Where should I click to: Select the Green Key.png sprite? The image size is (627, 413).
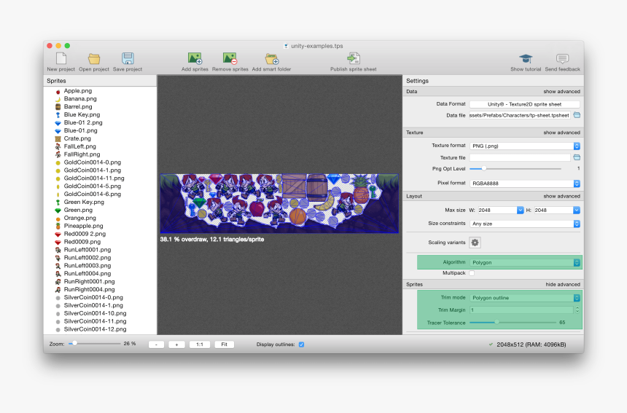pos(84,202)
